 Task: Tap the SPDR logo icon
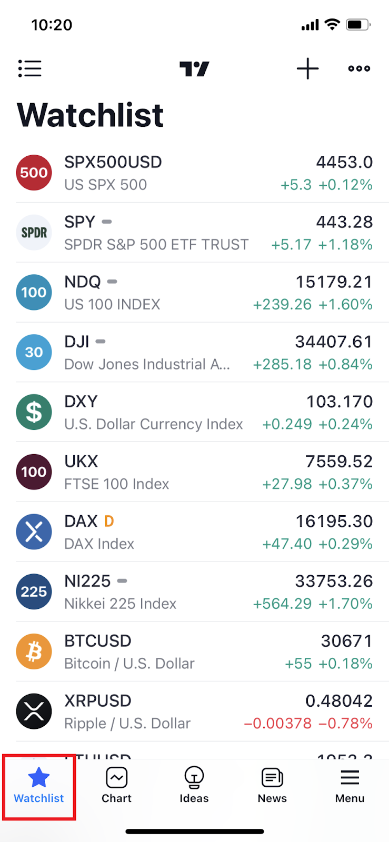point(34,232)
